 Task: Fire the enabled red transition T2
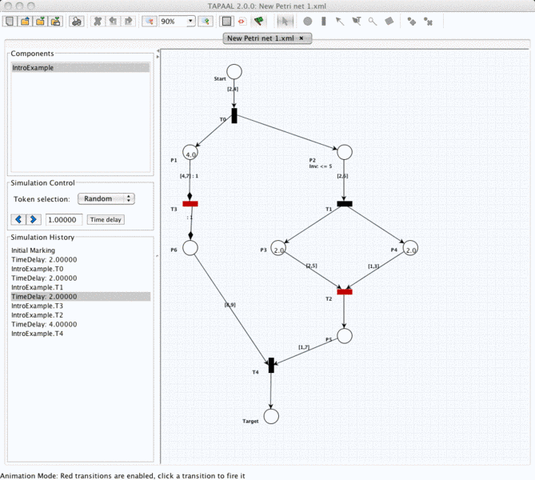click(x=345, y=291)
